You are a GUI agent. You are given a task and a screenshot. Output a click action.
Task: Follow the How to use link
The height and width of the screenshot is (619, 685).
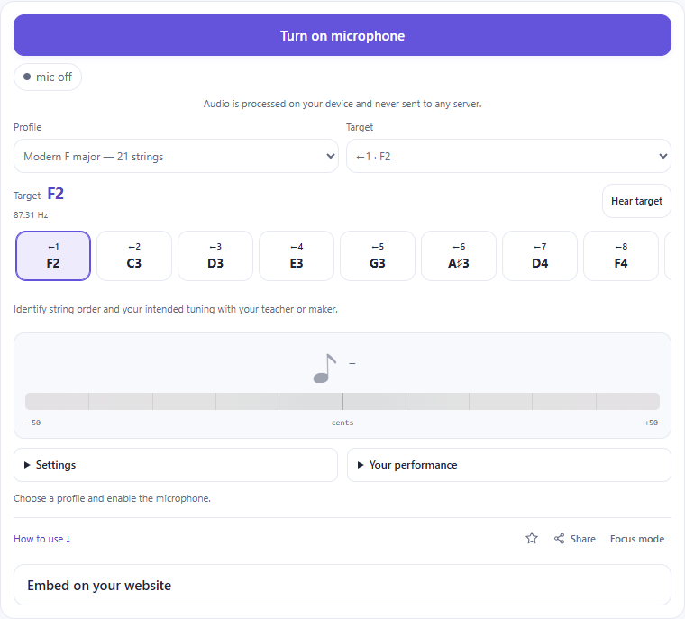(42, 539)
